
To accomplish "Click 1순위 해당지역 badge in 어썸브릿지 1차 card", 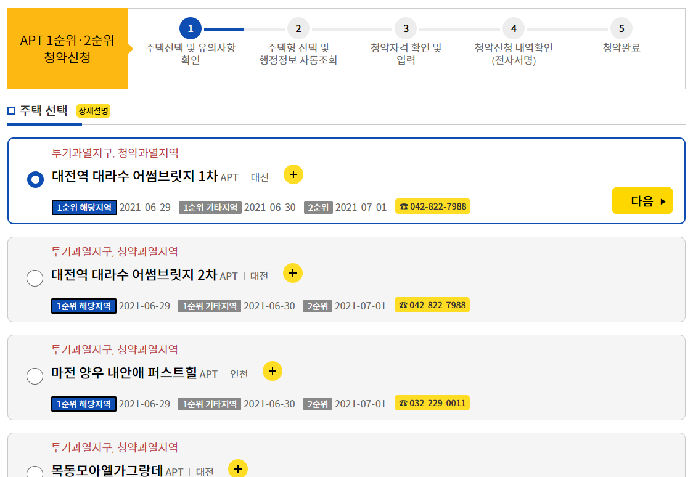I will 84,207.
